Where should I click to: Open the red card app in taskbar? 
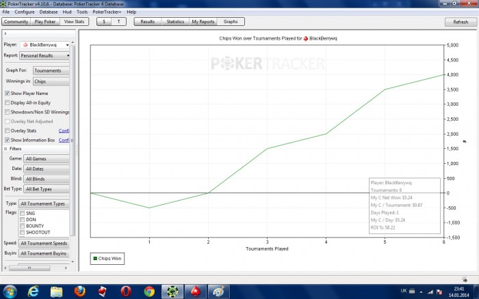(103, 291)
